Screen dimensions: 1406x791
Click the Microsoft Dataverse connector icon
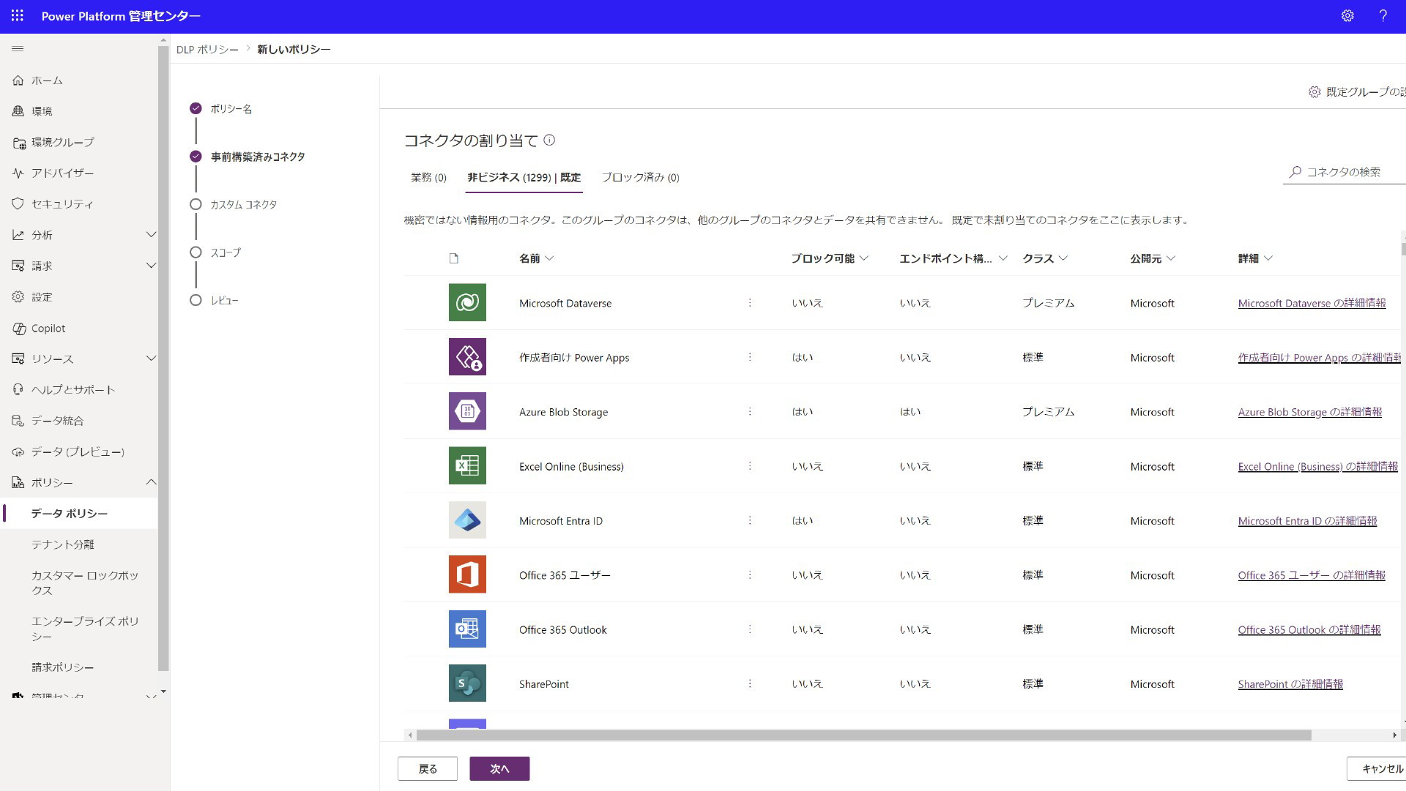click(467, 303)
